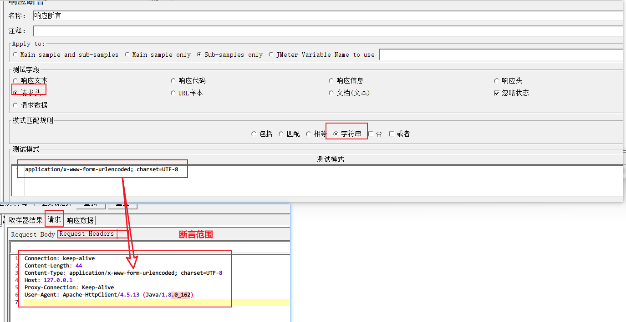This screenshot has height=322, width=626.
Task: Click the 'Connection: keep-alive' header line
Action: click(x=60, y=258)
